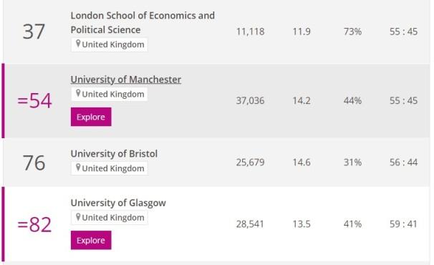Select United Kingdom tag under University of Bristol
This screenshot has height=265, width=434.
point(110,168)
